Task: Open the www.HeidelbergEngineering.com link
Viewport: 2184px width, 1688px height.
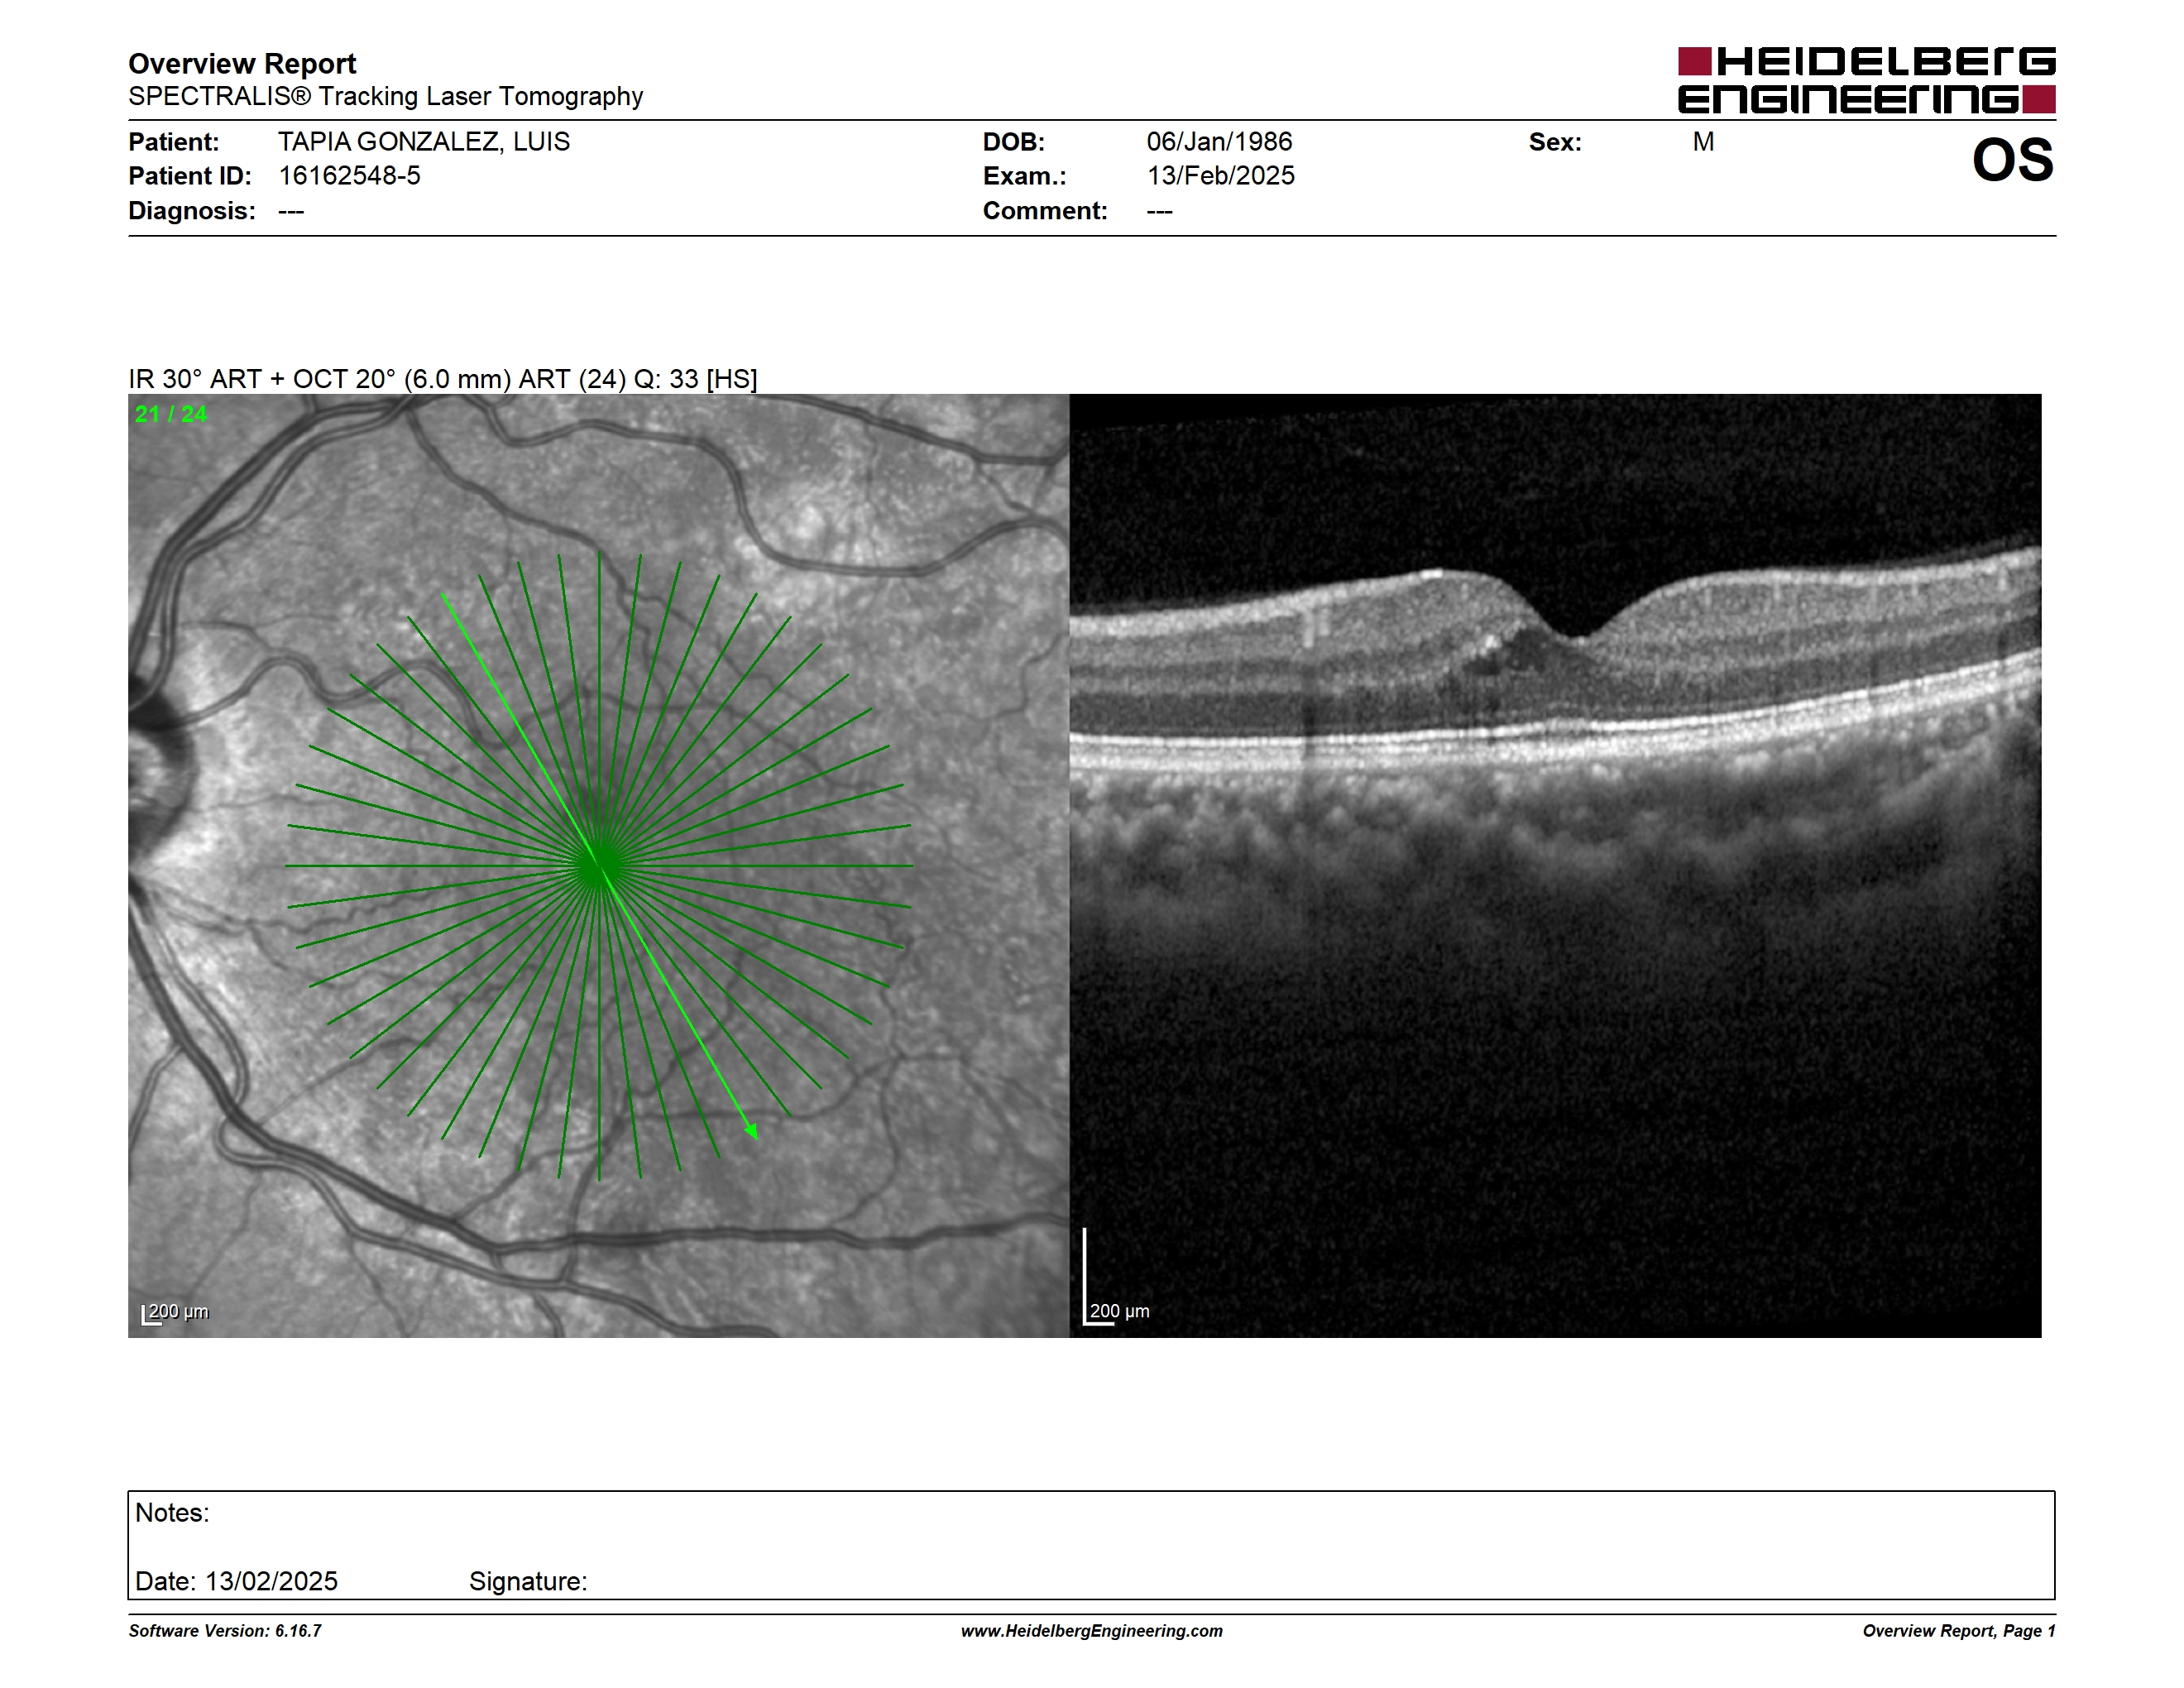Action: click(x=1092, y=1631)
